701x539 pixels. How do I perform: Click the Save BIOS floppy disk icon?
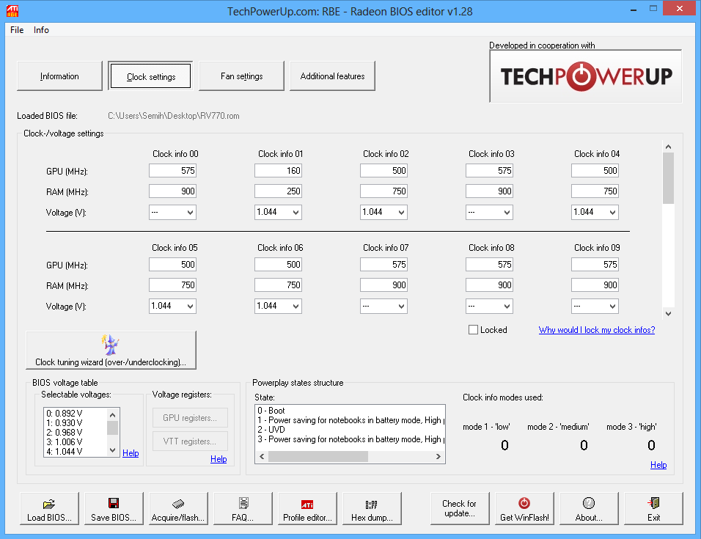tap(114, 504)
